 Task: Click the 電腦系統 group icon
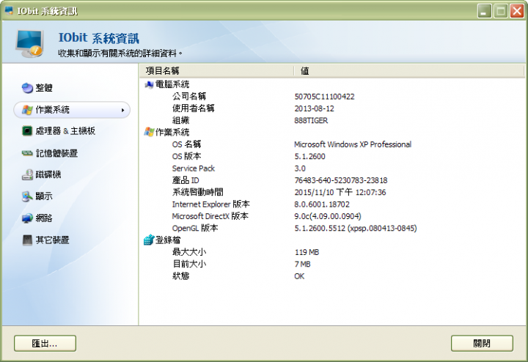pyautogui.click(x=149, y=84)
